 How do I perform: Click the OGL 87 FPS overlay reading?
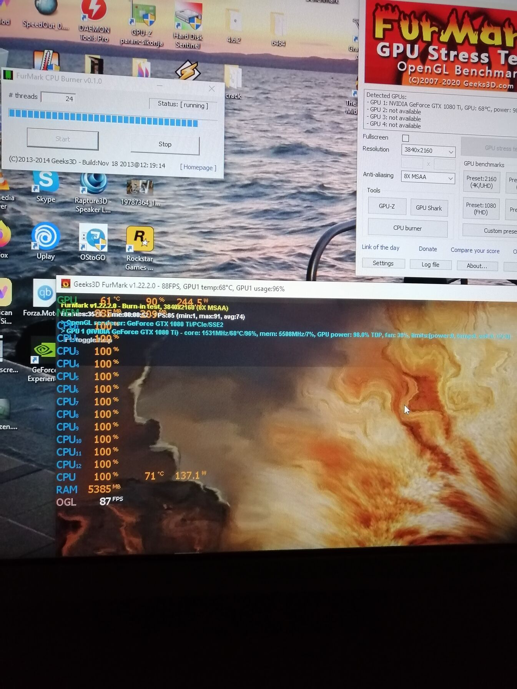[x=89, y=501]
